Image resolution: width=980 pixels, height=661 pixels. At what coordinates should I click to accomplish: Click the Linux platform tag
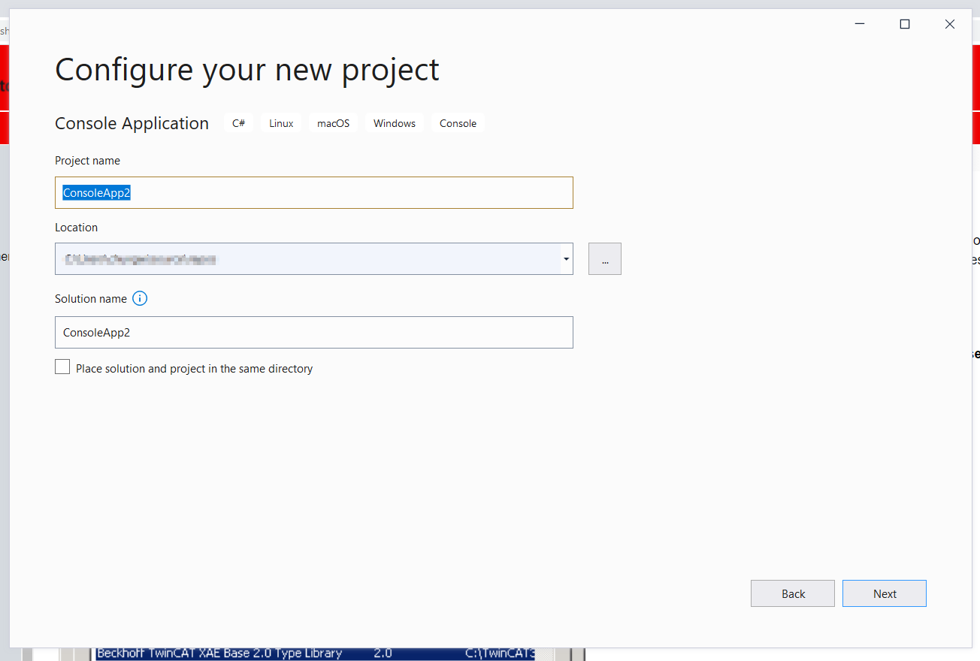[x=281, y=123]
